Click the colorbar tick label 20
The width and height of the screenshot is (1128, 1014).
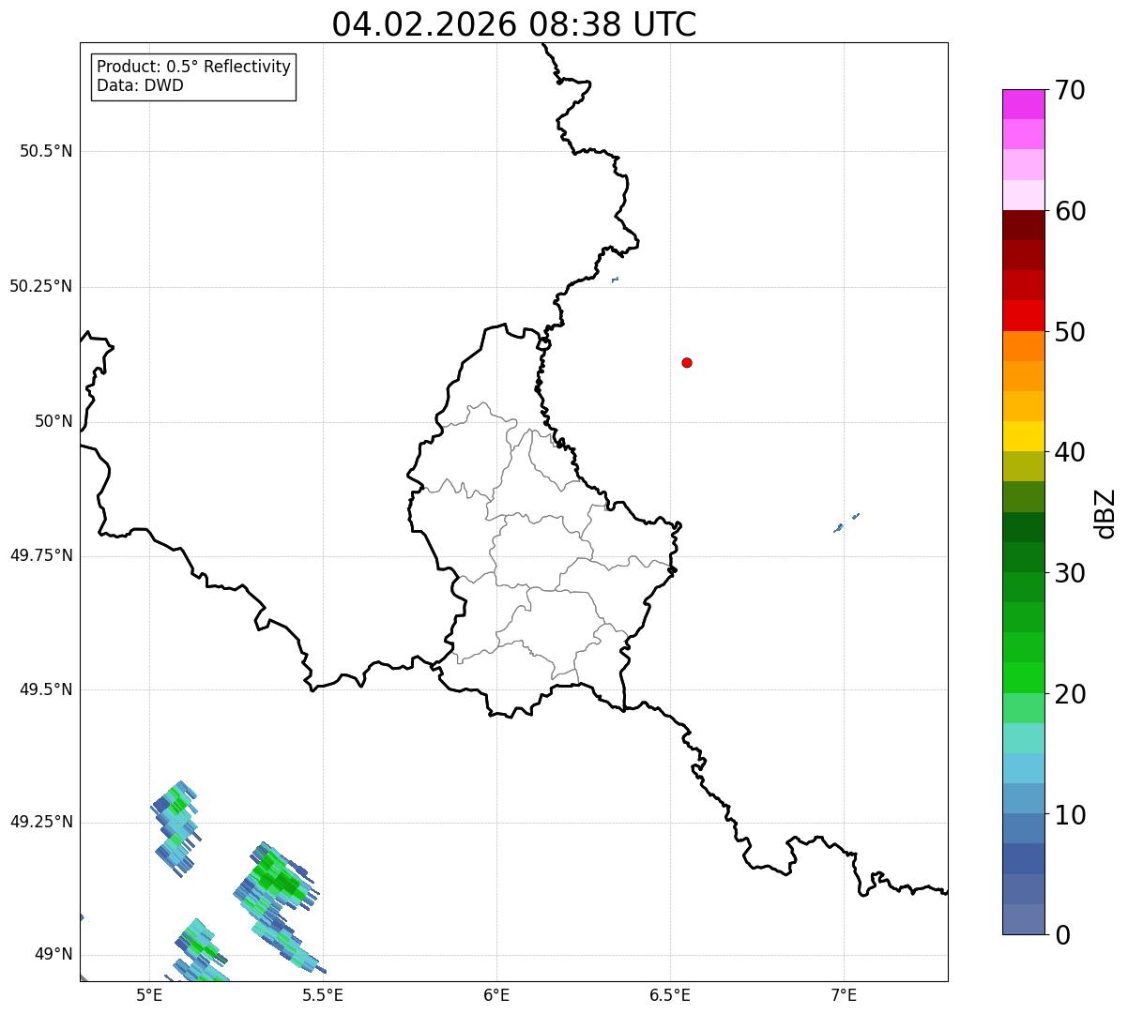pos(1070,694)
